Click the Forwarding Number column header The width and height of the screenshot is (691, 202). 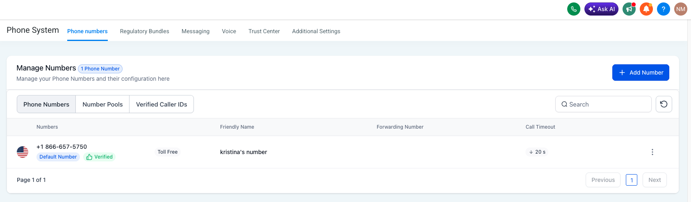(400, 127)
